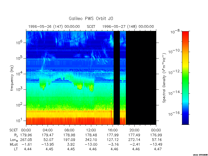Click the SCET row label below the plot
The image size is (208, 156).
(14, 130)
